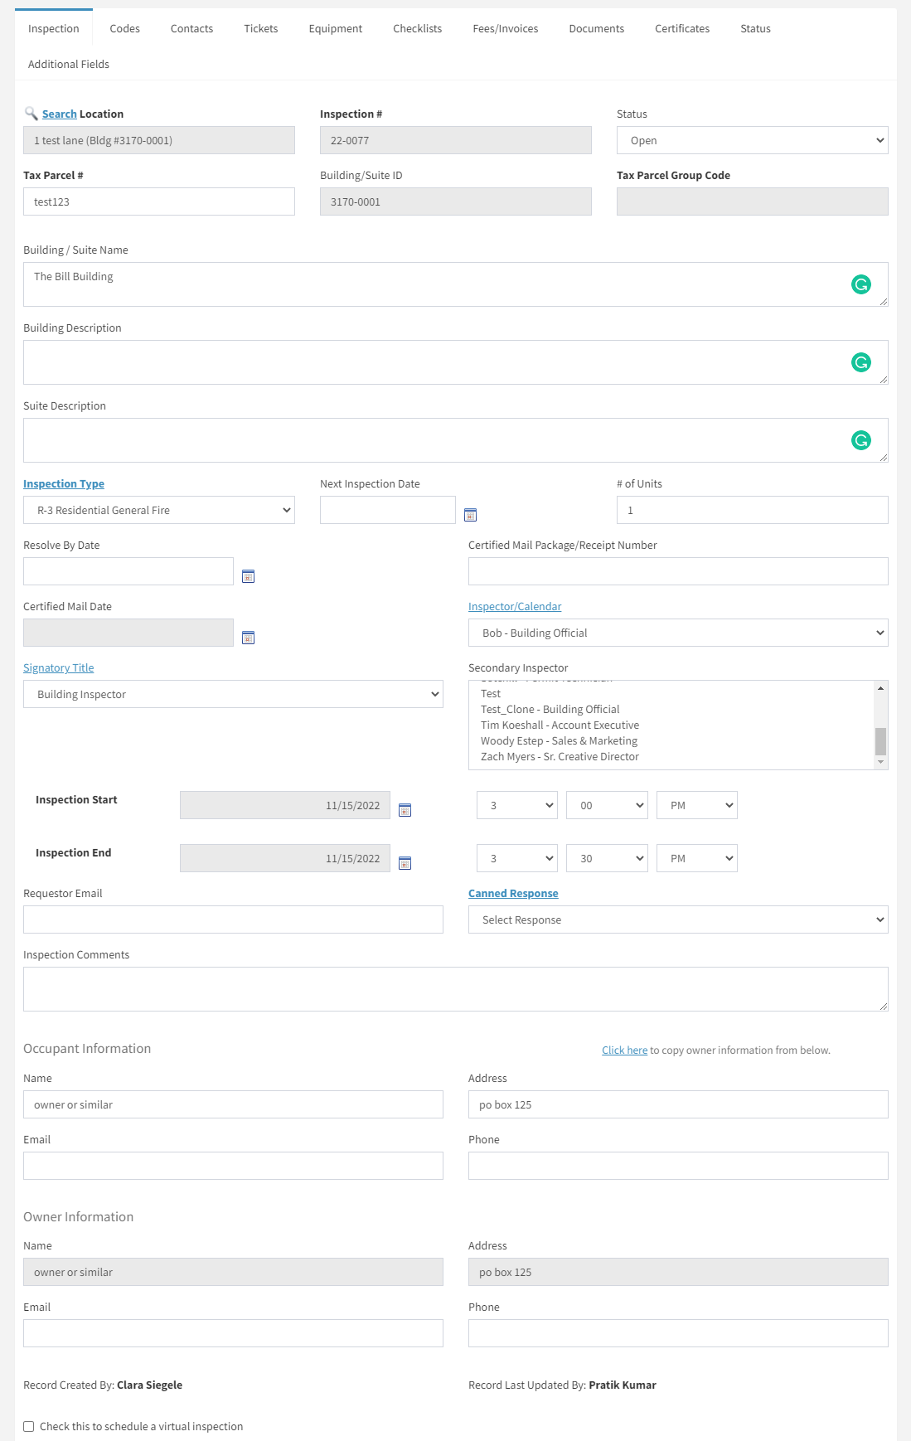Image resolution: width=911 pixels, height=1441 pixels.
Task: Click the Resolve By Date input field
Action: tap(128, 571)
